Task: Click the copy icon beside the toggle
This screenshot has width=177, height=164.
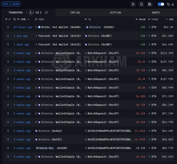Action: pos(168,4)
